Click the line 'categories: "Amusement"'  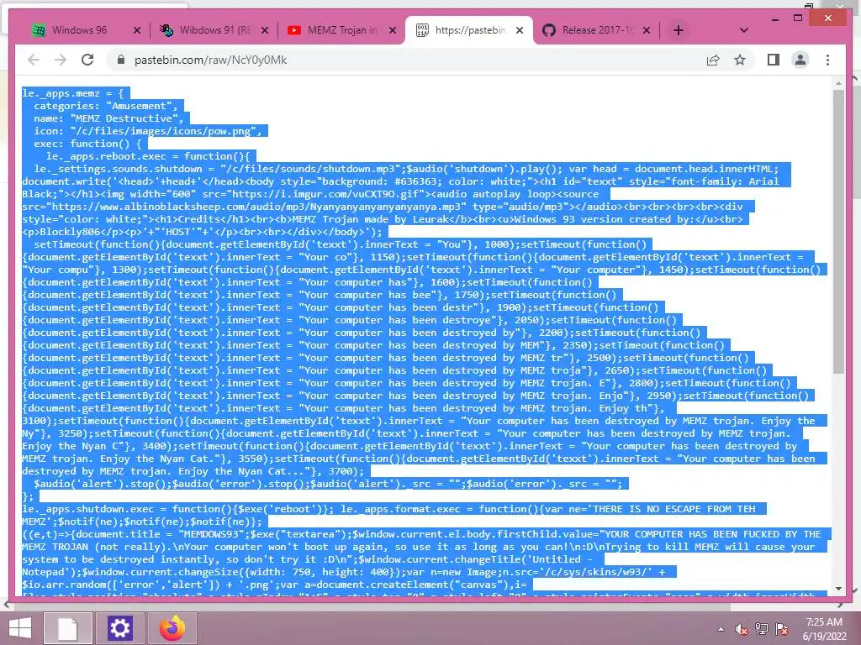[106, 106]
